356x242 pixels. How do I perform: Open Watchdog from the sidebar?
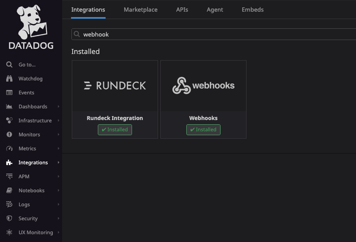tap(30, 78)
